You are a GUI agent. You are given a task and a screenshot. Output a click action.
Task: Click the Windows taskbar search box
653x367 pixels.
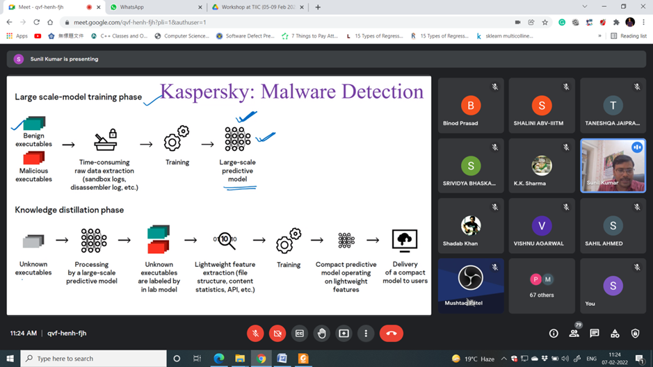[94, 359]
